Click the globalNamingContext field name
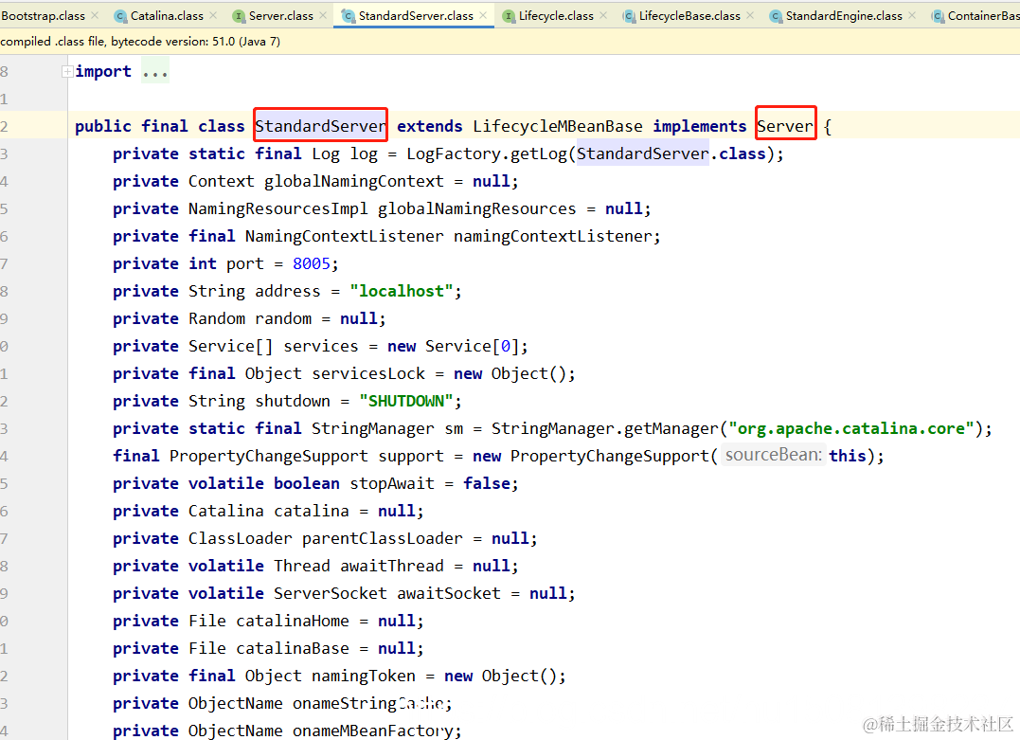Image resolution: width=1020 pixels, height=740 pixels. click(x=354, y=181)
